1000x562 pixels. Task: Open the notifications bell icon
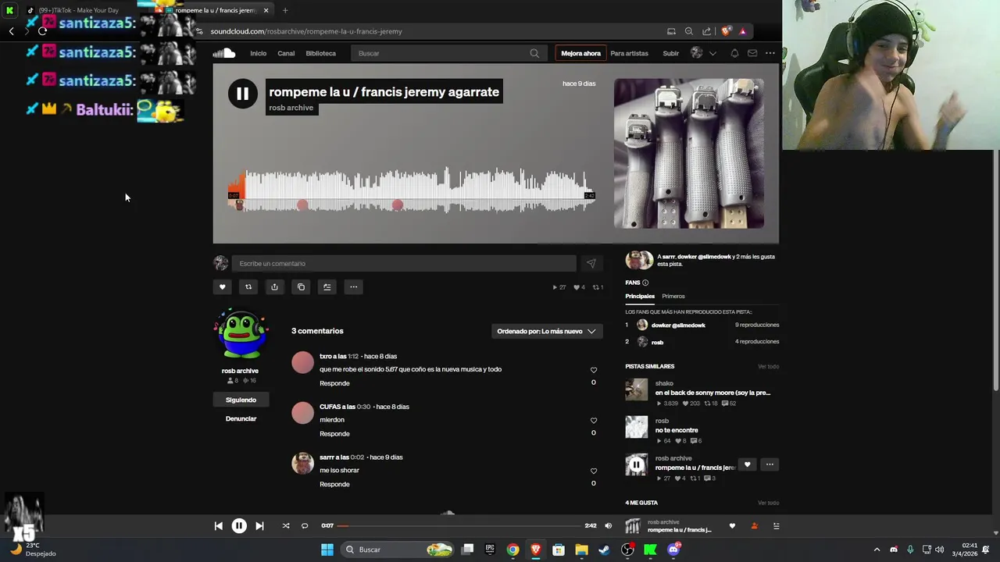click(734, 53)
